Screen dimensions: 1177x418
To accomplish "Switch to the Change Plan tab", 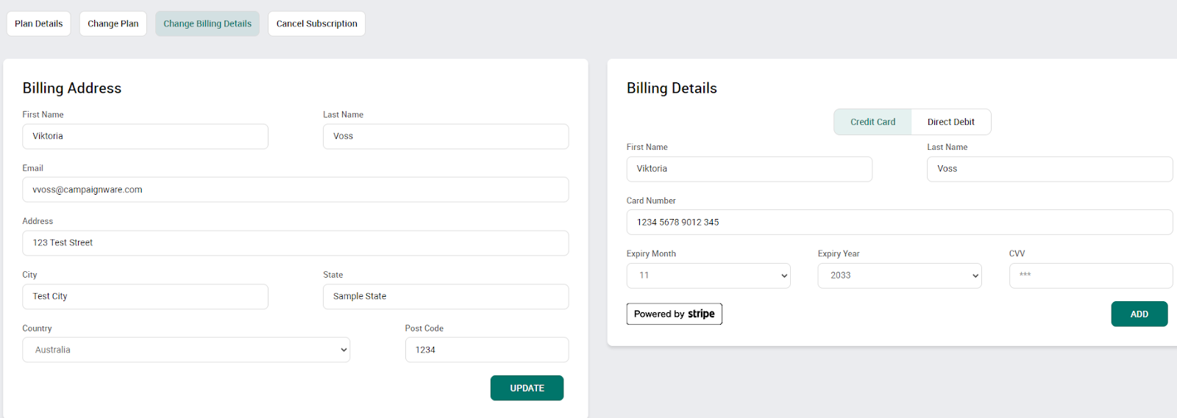I will 113,24.
